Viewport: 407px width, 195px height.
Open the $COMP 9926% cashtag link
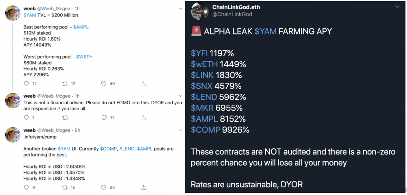click(x=205, y=130)
